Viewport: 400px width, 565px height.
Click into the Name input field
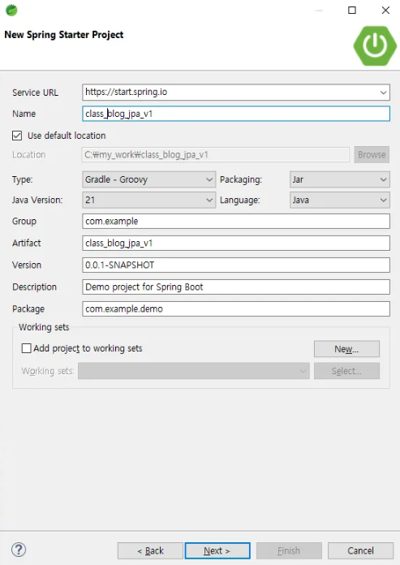tap(236, 114)
